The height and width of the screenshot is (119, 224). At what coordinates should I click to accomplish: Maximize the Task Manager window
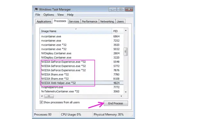coord(121,10)
